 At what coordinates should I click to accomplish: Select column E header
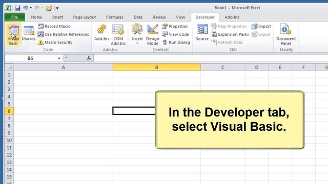click(x=280, y=67)
